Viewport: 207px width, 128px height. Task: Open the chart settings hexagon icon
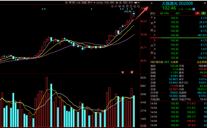[112, 6]
